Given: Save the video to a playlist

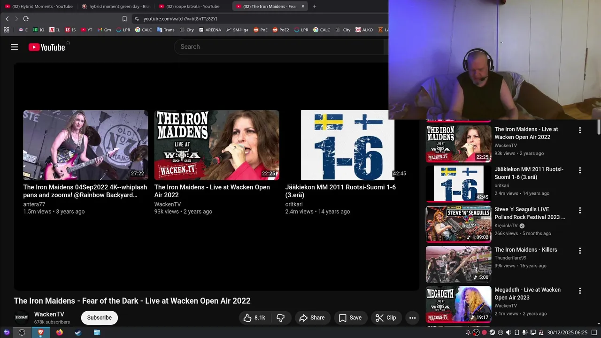Looking at the screenshot, I should pos(350,318).
